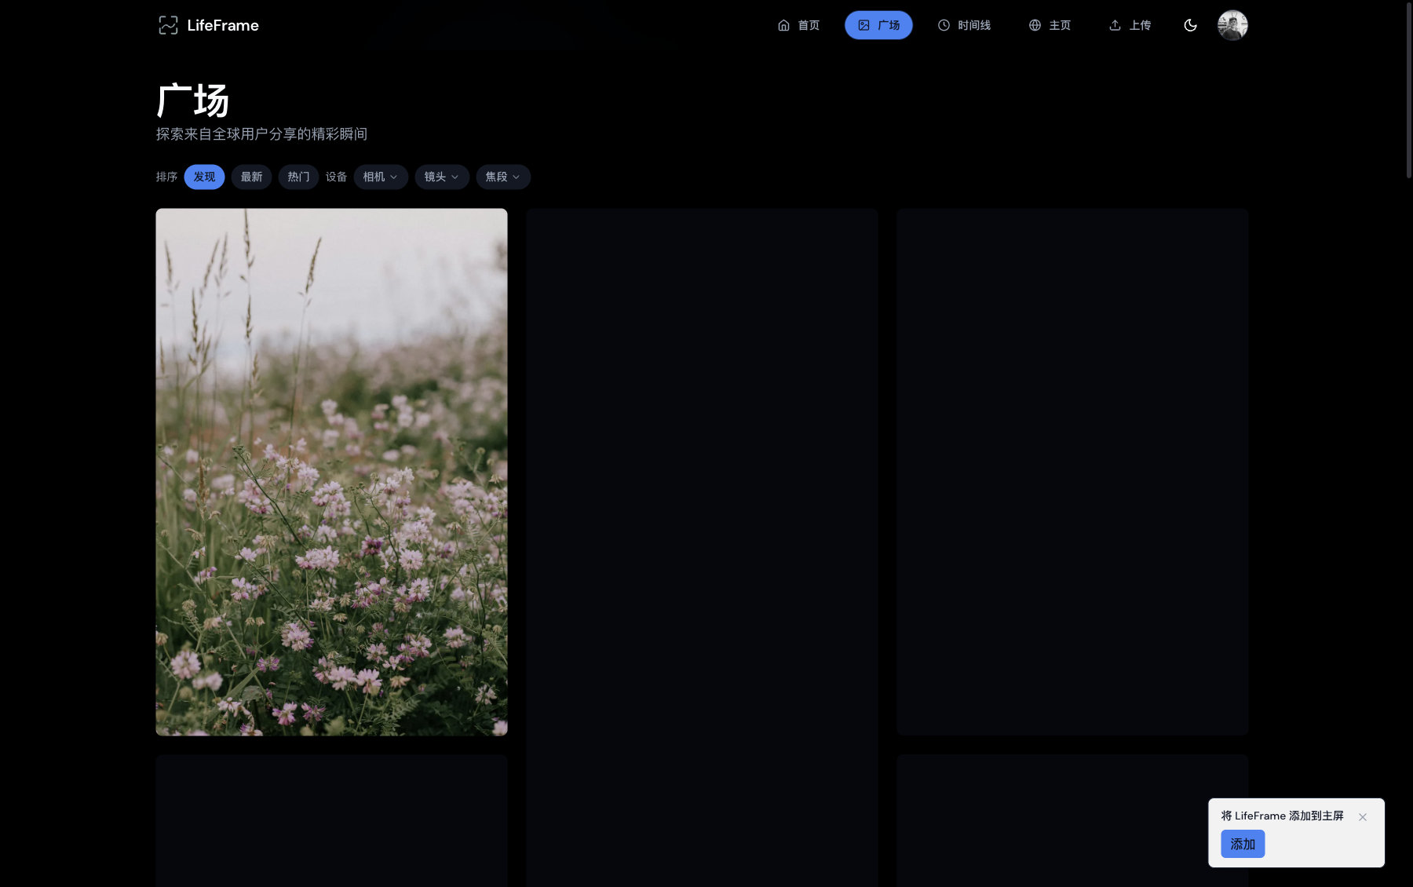Sort photos by 发现
Screen dimensions: 1413x887
204,177
